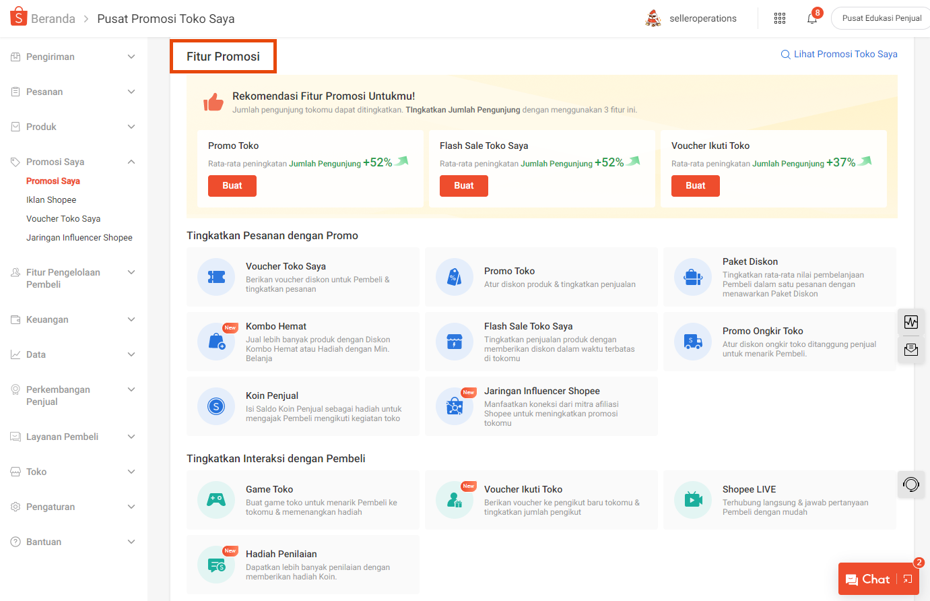Click the Game Toko title text
This screenshot has width=930, height=601.
point(269,490)
